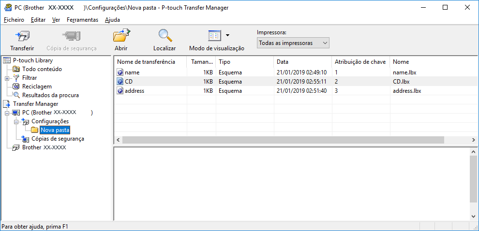Click the Todo conteúdo icon
Viewport: 479px width, 231px height.
tap(16, 69)
